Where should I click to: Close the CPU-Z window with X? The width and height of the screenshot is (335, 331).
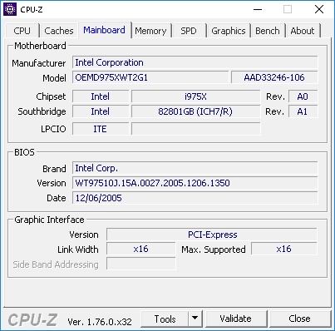click(319, 9)
